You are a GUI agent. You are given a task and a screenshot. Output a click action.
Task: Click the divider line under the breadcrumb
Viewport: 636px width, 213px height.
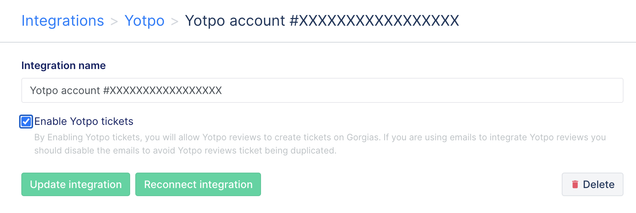318,42
